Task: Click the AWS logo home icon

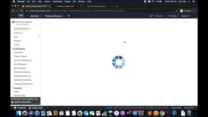Action: [21, 16]
